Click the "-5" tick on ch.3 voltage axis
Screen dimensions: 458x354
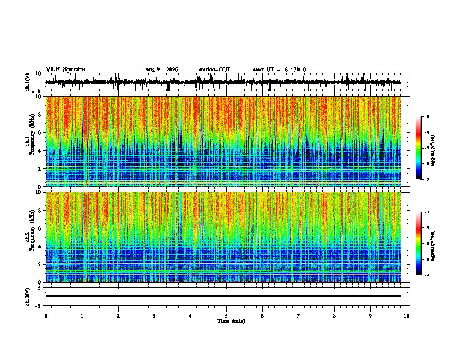point(39,306)
